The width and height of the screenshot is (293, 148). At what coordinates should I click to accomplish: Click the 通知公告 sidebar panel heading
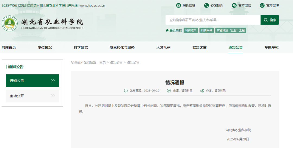(16, 67)
